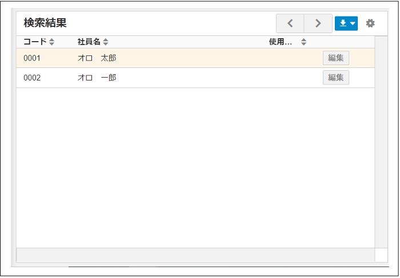Select the コード column header label
The image size is (400, 278).
pos(35,42)
